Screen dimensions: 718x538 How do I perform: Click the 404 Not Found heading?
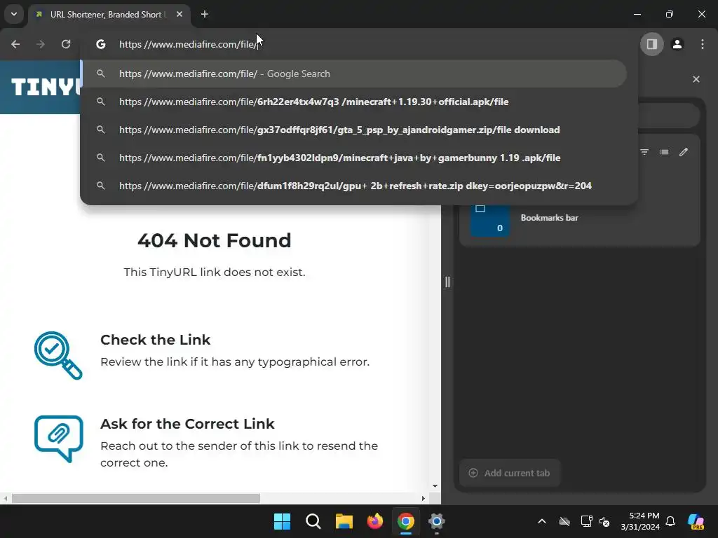[x=215, y=240]
